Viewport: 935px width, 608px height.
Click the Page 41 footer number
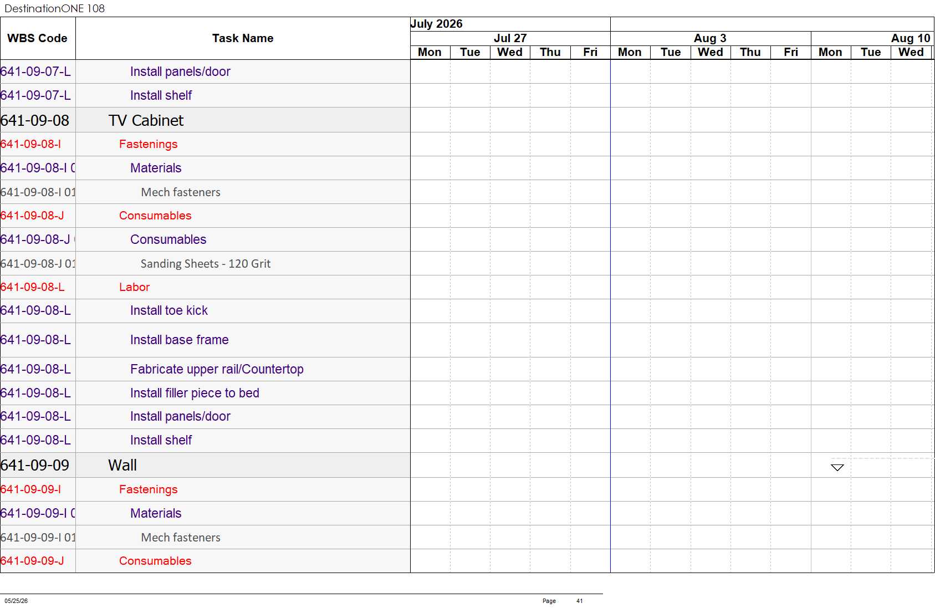click(x=579, y=601)
